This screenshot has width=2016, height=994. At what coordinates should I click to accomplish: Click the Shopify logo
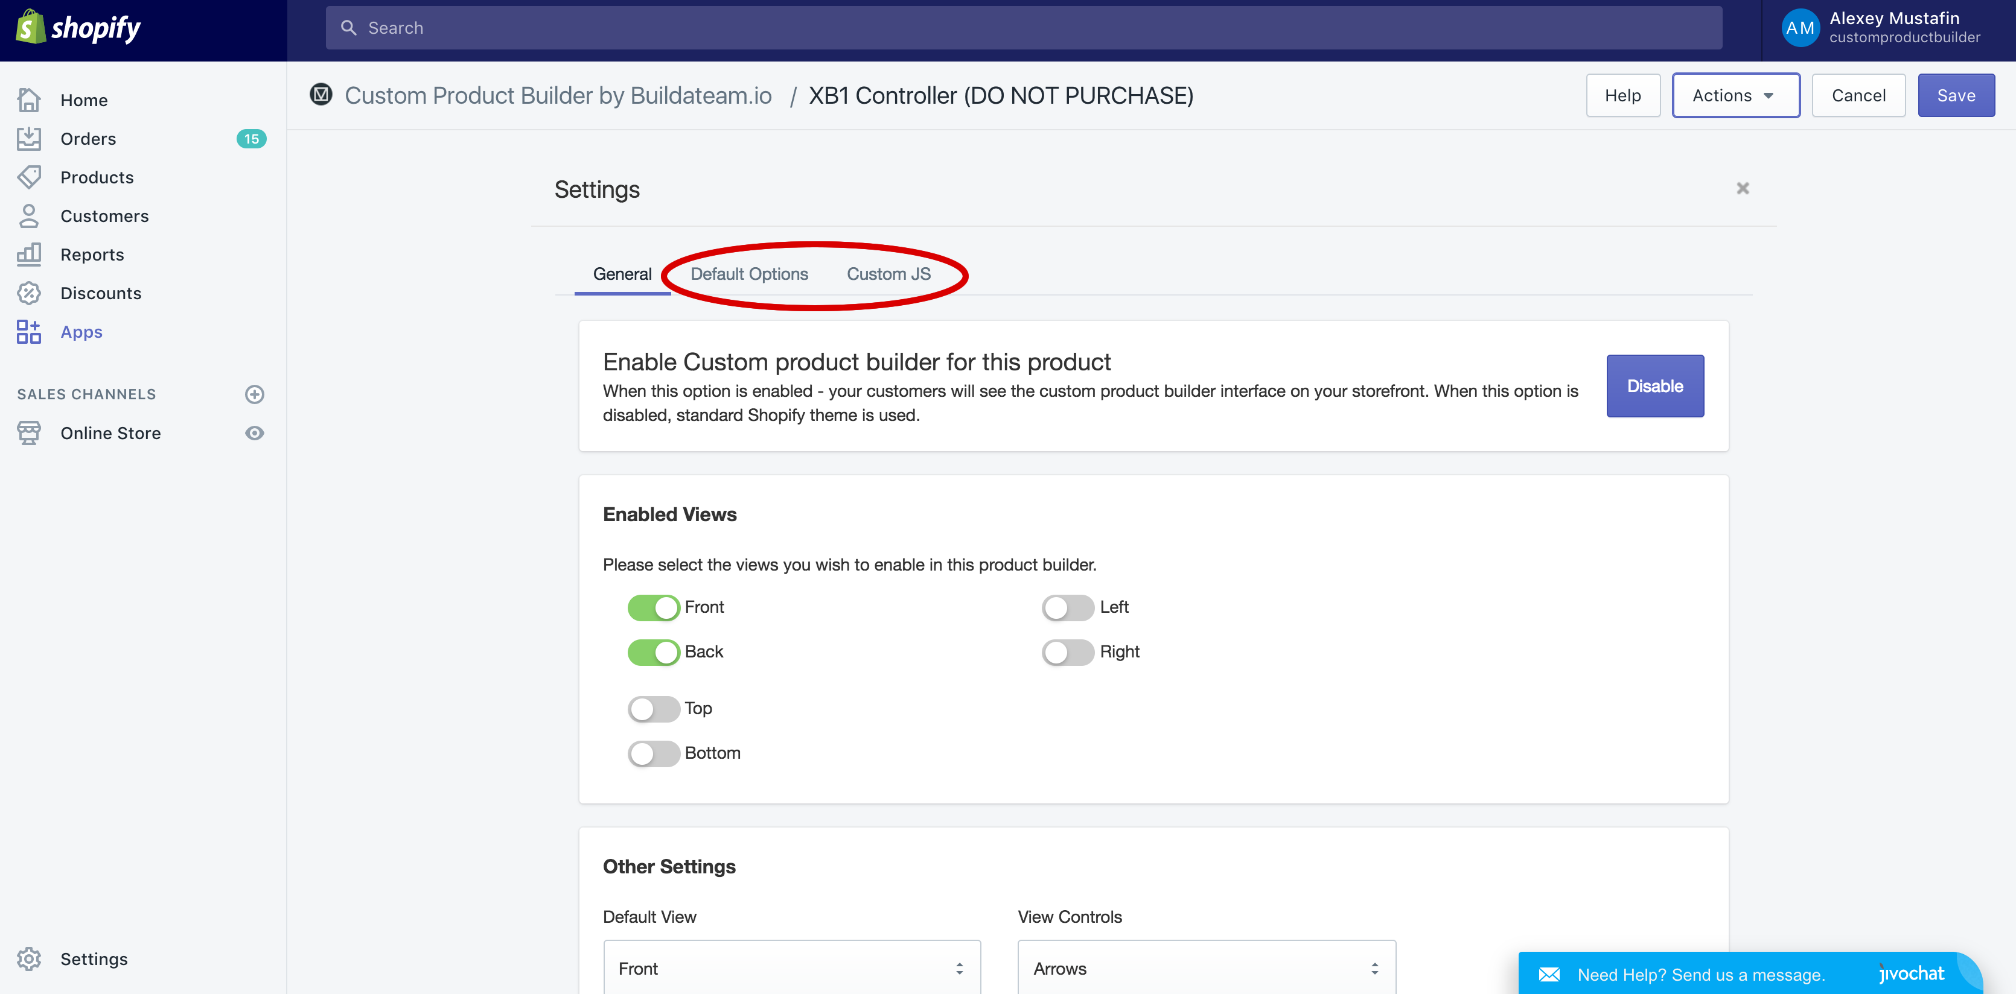(78, 28)
